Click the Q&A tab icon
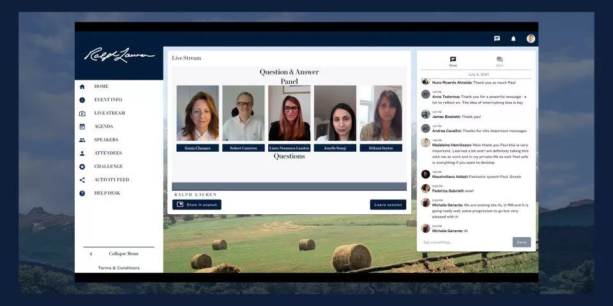The image size is (613, 306). coord(499,59)
